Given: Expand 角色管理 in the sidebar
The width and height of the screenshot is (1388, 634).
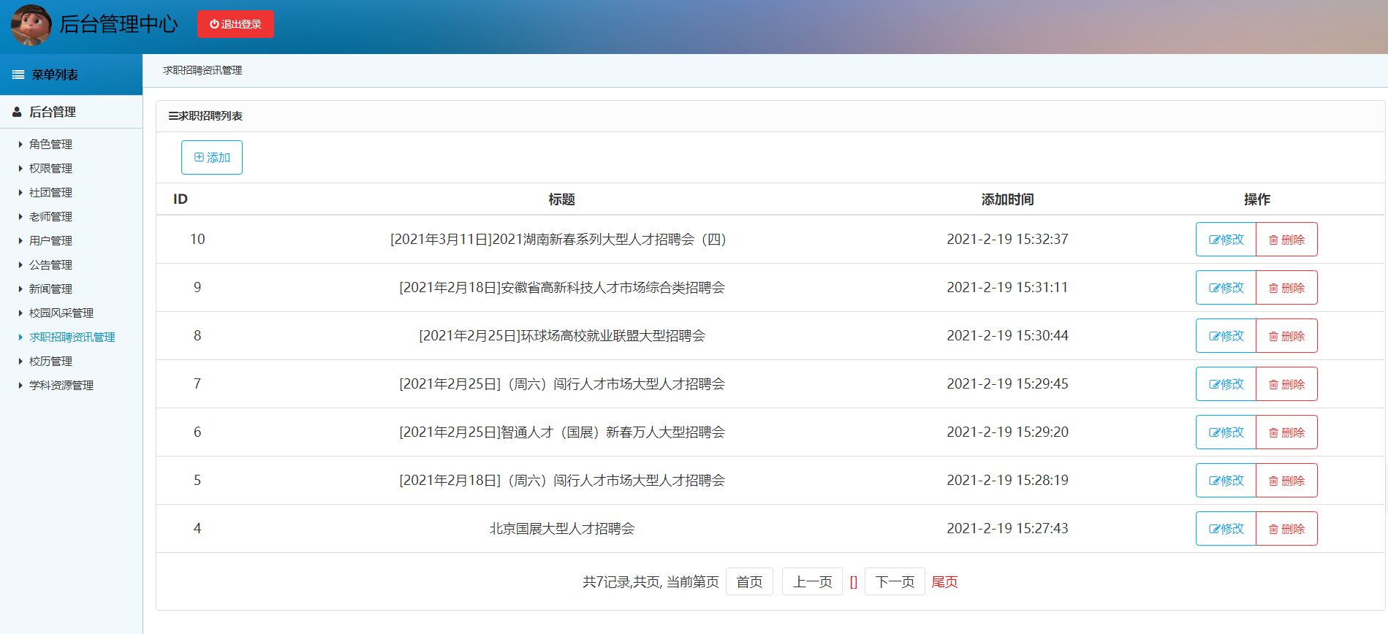Looking at the screenshot, I should (x=50, y=145).
